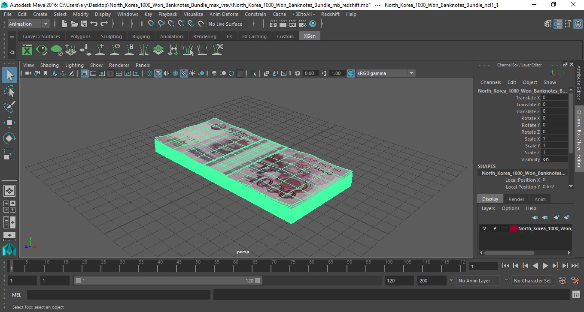Click XGen preview eye icon
584x312 pixels.
coord(42,50)
